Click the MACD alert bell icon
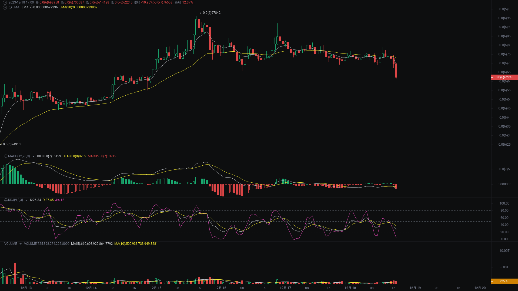 point(6,156)
